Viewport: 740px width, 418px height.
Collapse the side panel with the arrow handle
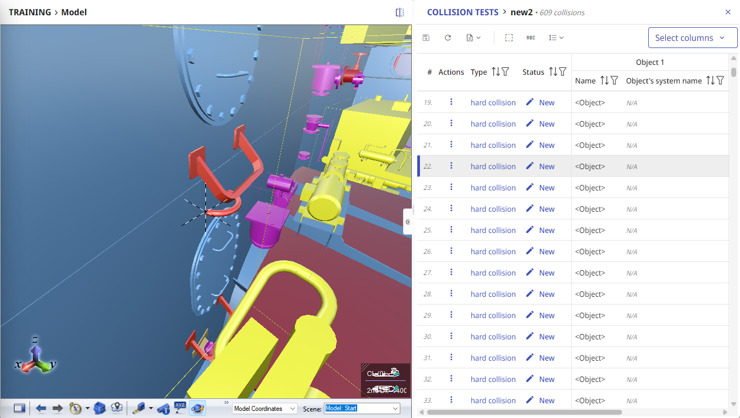click(407, 222)
